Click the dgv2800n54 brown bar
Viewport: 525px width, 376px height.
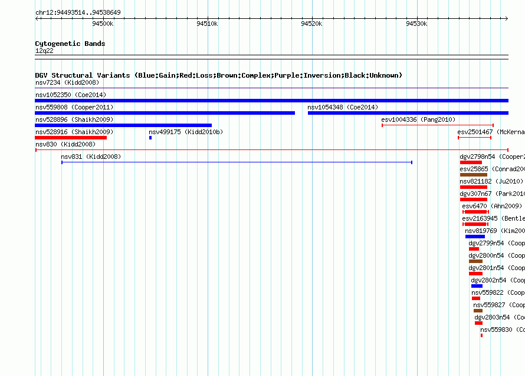[x=475, y=261]
